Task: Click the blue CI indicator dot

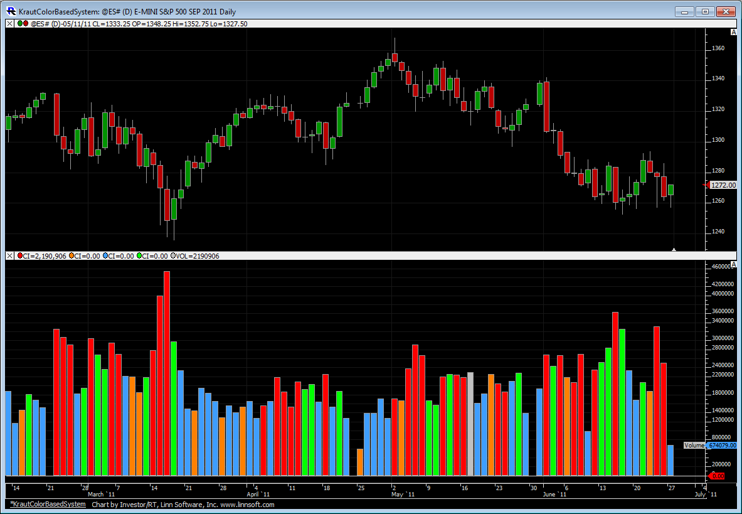Action: pos(106,256)
